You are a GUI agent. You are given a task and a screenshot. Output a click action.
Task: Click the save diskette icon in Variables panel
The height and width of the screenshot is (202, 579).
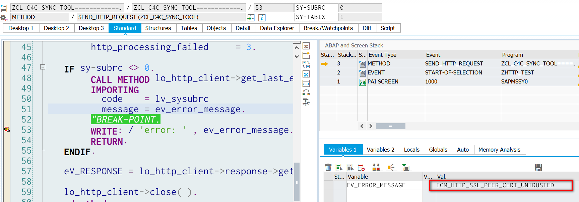[538, 167]
